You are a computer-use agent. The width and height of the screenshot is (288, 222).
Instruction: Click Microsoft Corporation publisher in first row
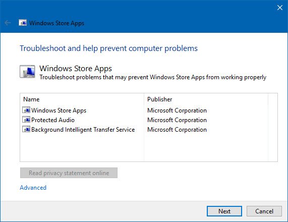(x=177, y=110)
